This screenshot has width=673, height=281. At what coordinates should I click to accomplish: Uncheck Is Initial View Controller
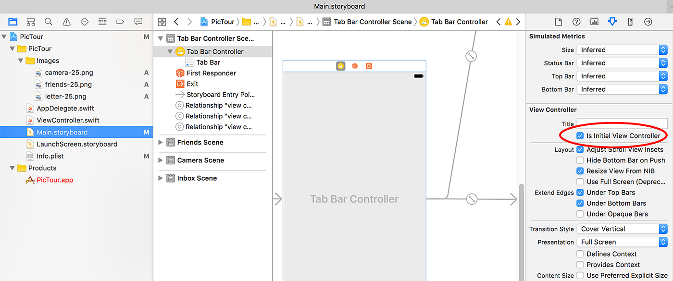click(x=580, y=135)
